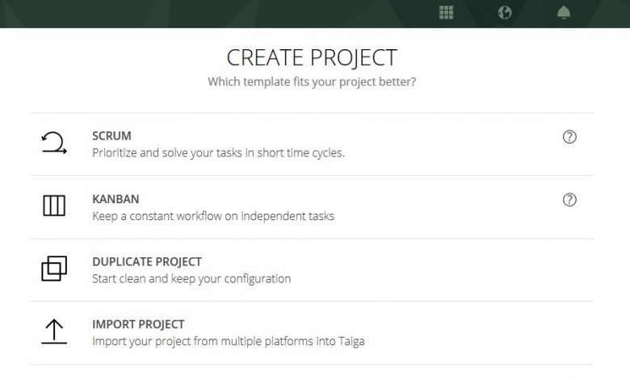Viewport: 630px width, 379px height.
Task: Click the CREATE PROJECT heading
Action: tap(312, 57)
